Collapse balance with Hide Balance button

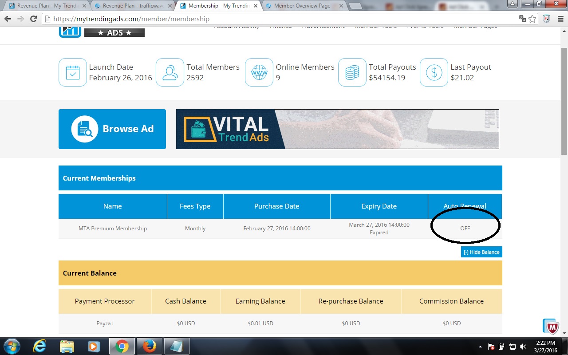click(481, 252)
